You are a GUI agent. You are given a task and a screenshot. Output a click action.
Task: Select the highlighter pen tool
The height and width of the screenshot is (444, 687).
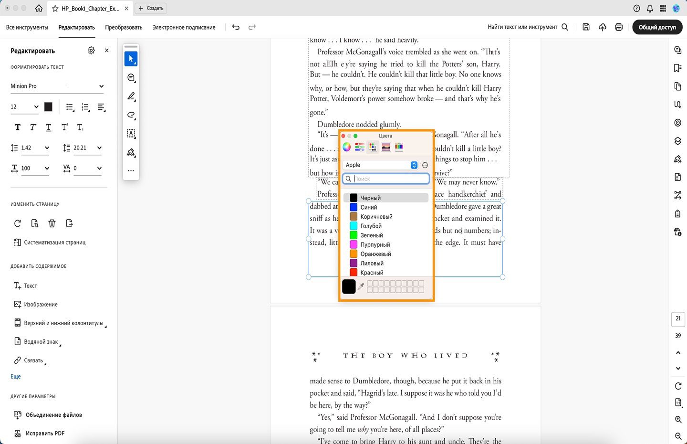pos(131,96)
